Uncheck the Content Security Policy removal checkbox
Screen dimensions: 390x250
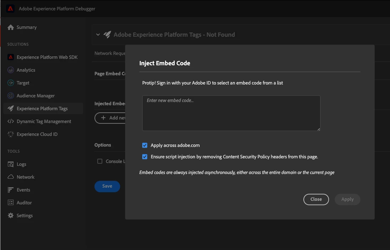tap(145, 157)
